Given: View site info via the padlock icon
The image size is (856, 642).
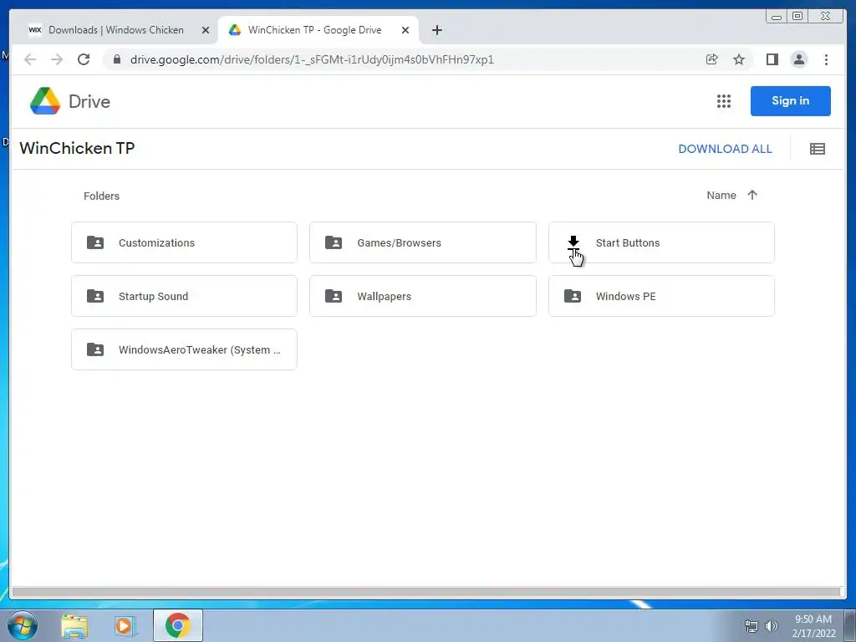Looking at the screenshot, I should click(x=117, y=59).
